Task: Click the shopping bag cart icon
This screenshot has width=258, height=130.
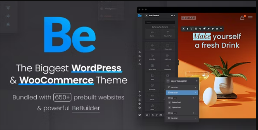Action: coord(242,18)
